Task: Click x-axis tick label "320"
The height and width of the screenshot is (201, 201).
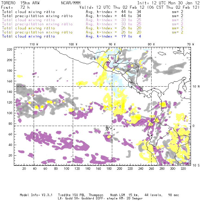Action: 183,169
